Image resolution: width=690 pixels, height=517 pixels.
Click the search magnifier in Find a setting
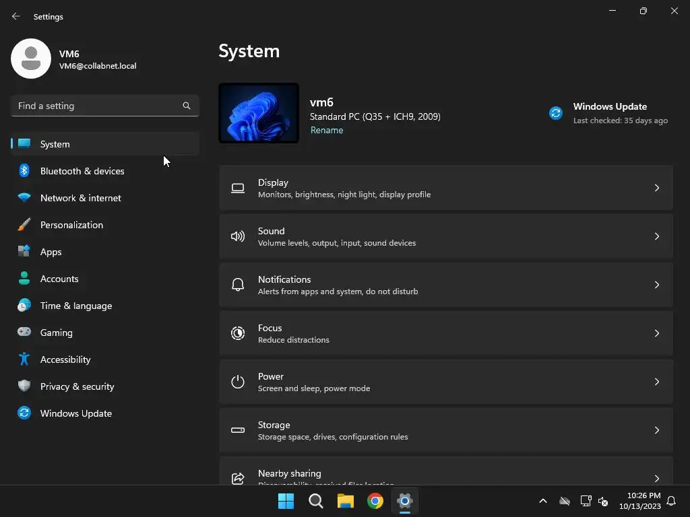click(187, 106)
